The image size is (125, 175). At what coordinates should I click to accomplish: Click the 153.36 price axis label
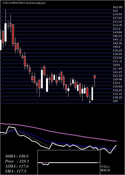pos(118,25)
